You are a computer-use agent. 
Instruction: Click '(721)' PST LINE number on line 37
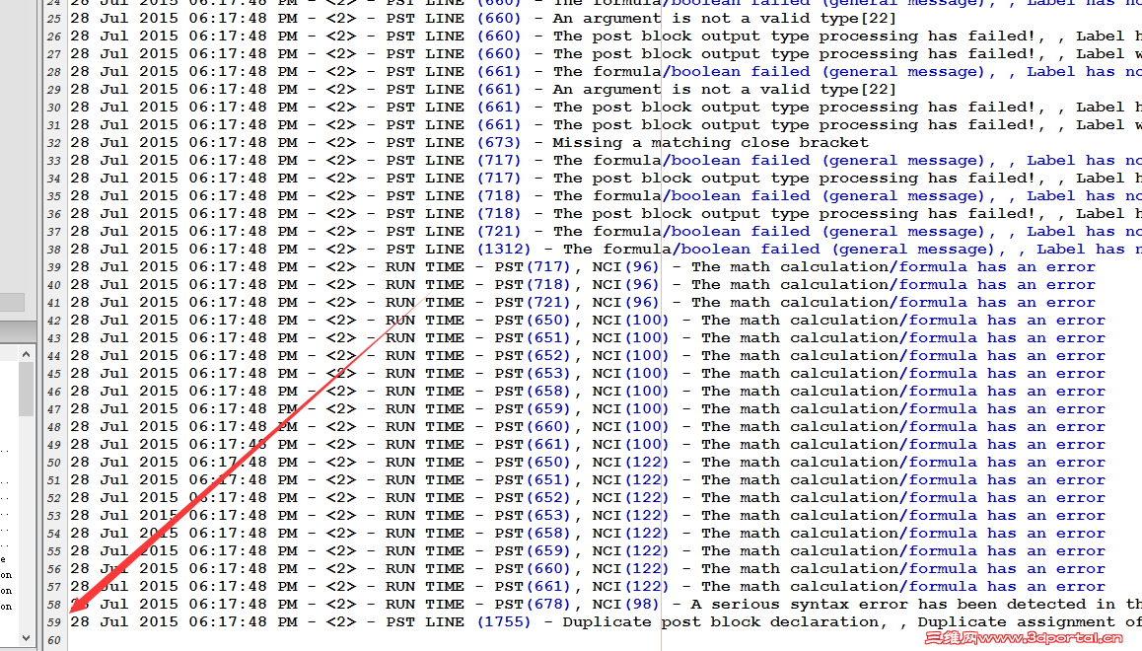499,232
